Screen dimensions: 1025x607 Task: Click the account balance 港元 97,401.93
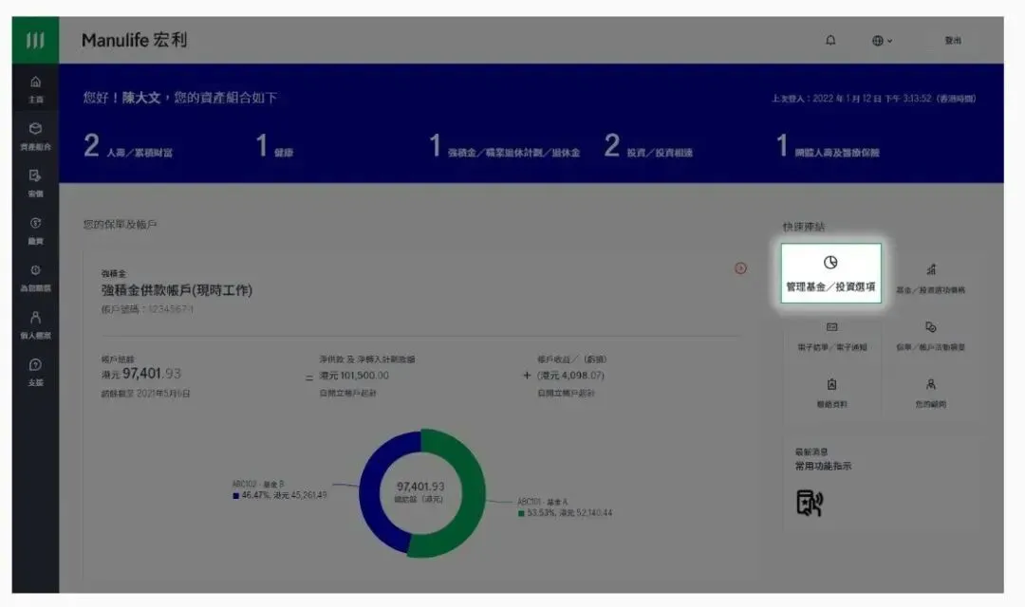[141, 374]
